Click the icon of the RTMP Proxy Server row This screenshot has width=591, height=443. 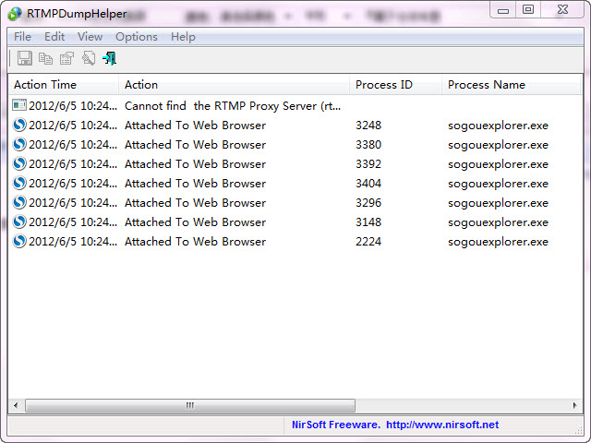19,106
